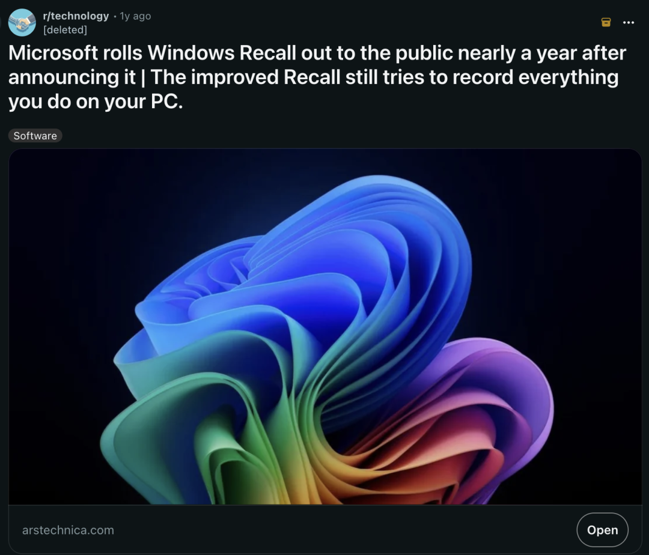Open the three-dot post options menu
649x555 pixels.
629,22
